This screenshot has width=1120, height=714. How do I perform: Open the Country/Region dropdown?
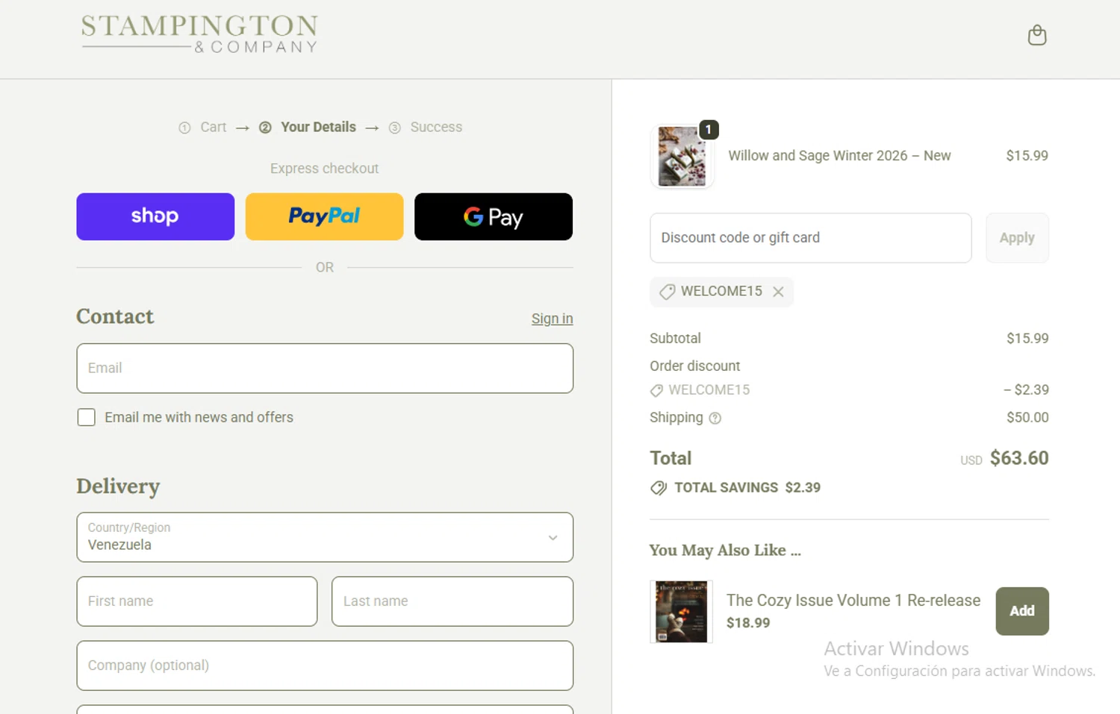coord(325,537)
